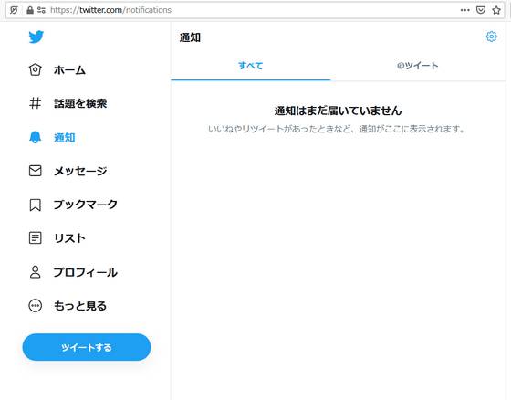
Task: Click the tracking protection shield icon
Action: tap(14, 10)
